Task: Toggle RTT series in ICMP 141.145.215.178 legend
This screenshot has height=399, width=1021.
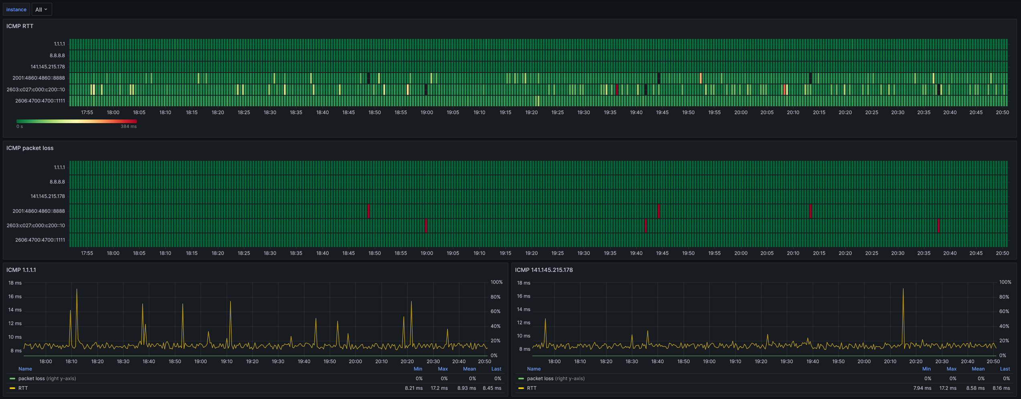Action: pyautogui.click(x=532, y=388)
